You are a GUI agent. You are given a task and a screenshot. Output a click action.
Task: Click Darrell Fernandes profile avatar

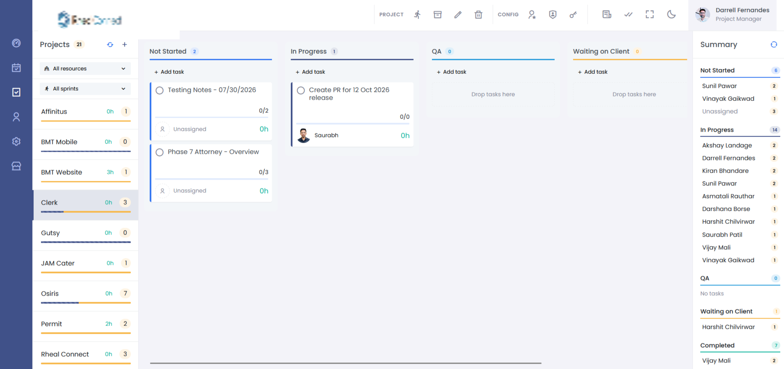[703, 15]
